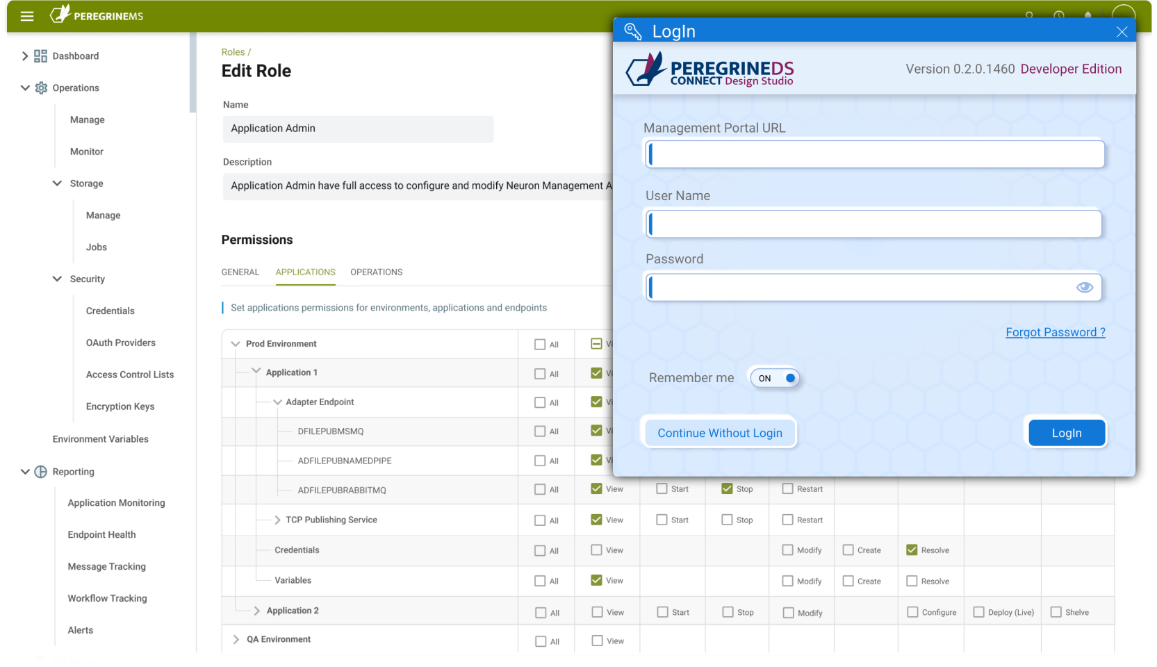1157x667 pixels.
Task: Select the APPLICATIONS permissions tab
Action: coord(305,272)
